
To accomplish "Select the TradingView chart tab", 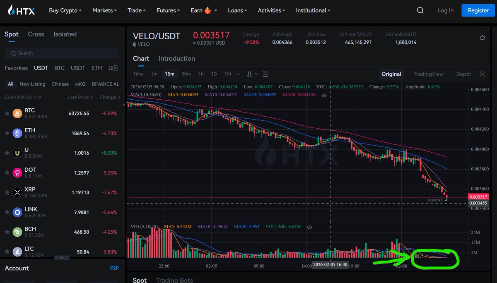I will point(428,74).
